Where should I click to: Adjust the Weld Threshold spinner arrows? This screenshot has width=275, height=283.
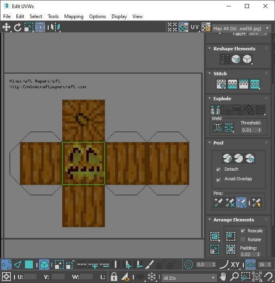click(x=259, y=130)
